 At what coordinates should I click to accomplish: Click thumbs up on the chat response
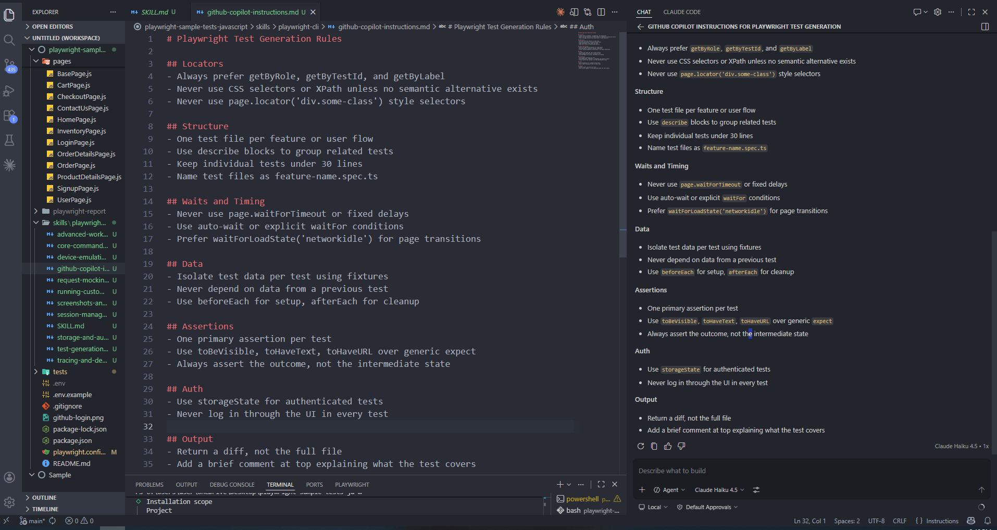pyautogui.click(x=668, y=446)
